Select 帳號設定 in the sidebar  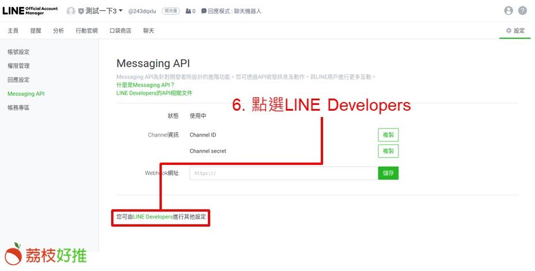(x=18, y=52)
